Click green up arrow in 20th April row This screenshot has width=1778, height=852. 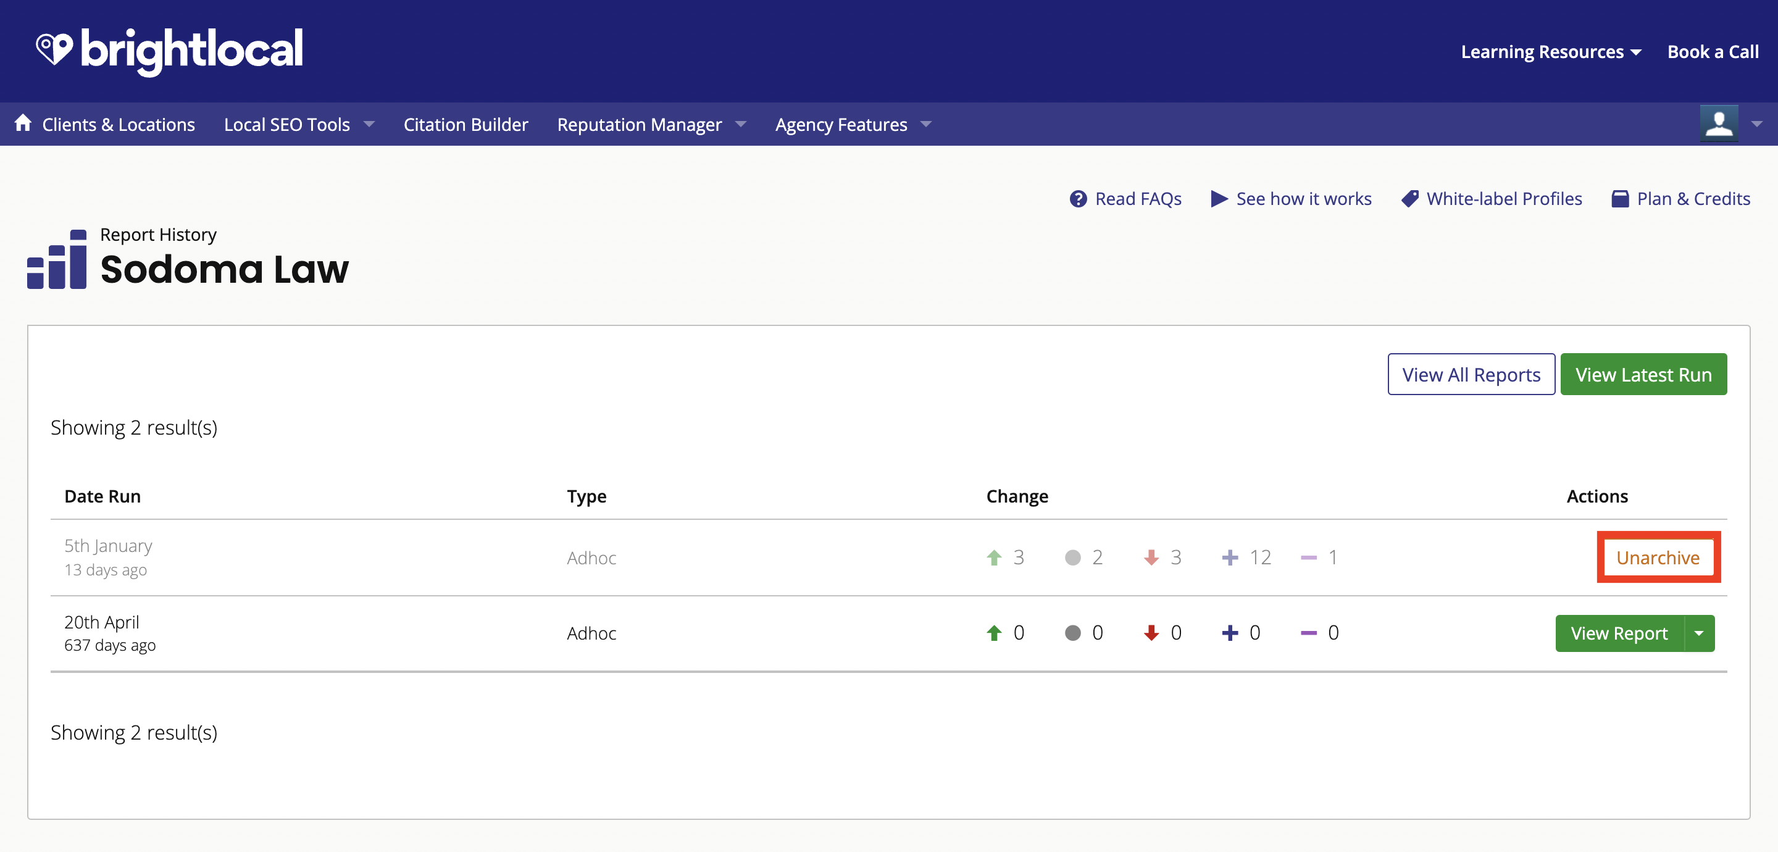(994, 632)
